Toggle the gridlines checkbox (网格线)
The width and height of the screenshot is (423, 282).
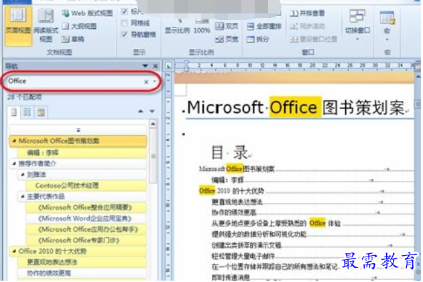click(125, 23)
